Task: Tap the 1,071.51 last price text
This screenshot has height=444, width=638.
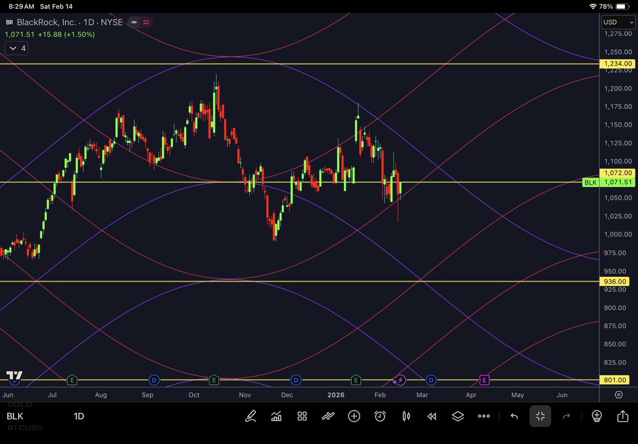Action: [x=20, y=35]
